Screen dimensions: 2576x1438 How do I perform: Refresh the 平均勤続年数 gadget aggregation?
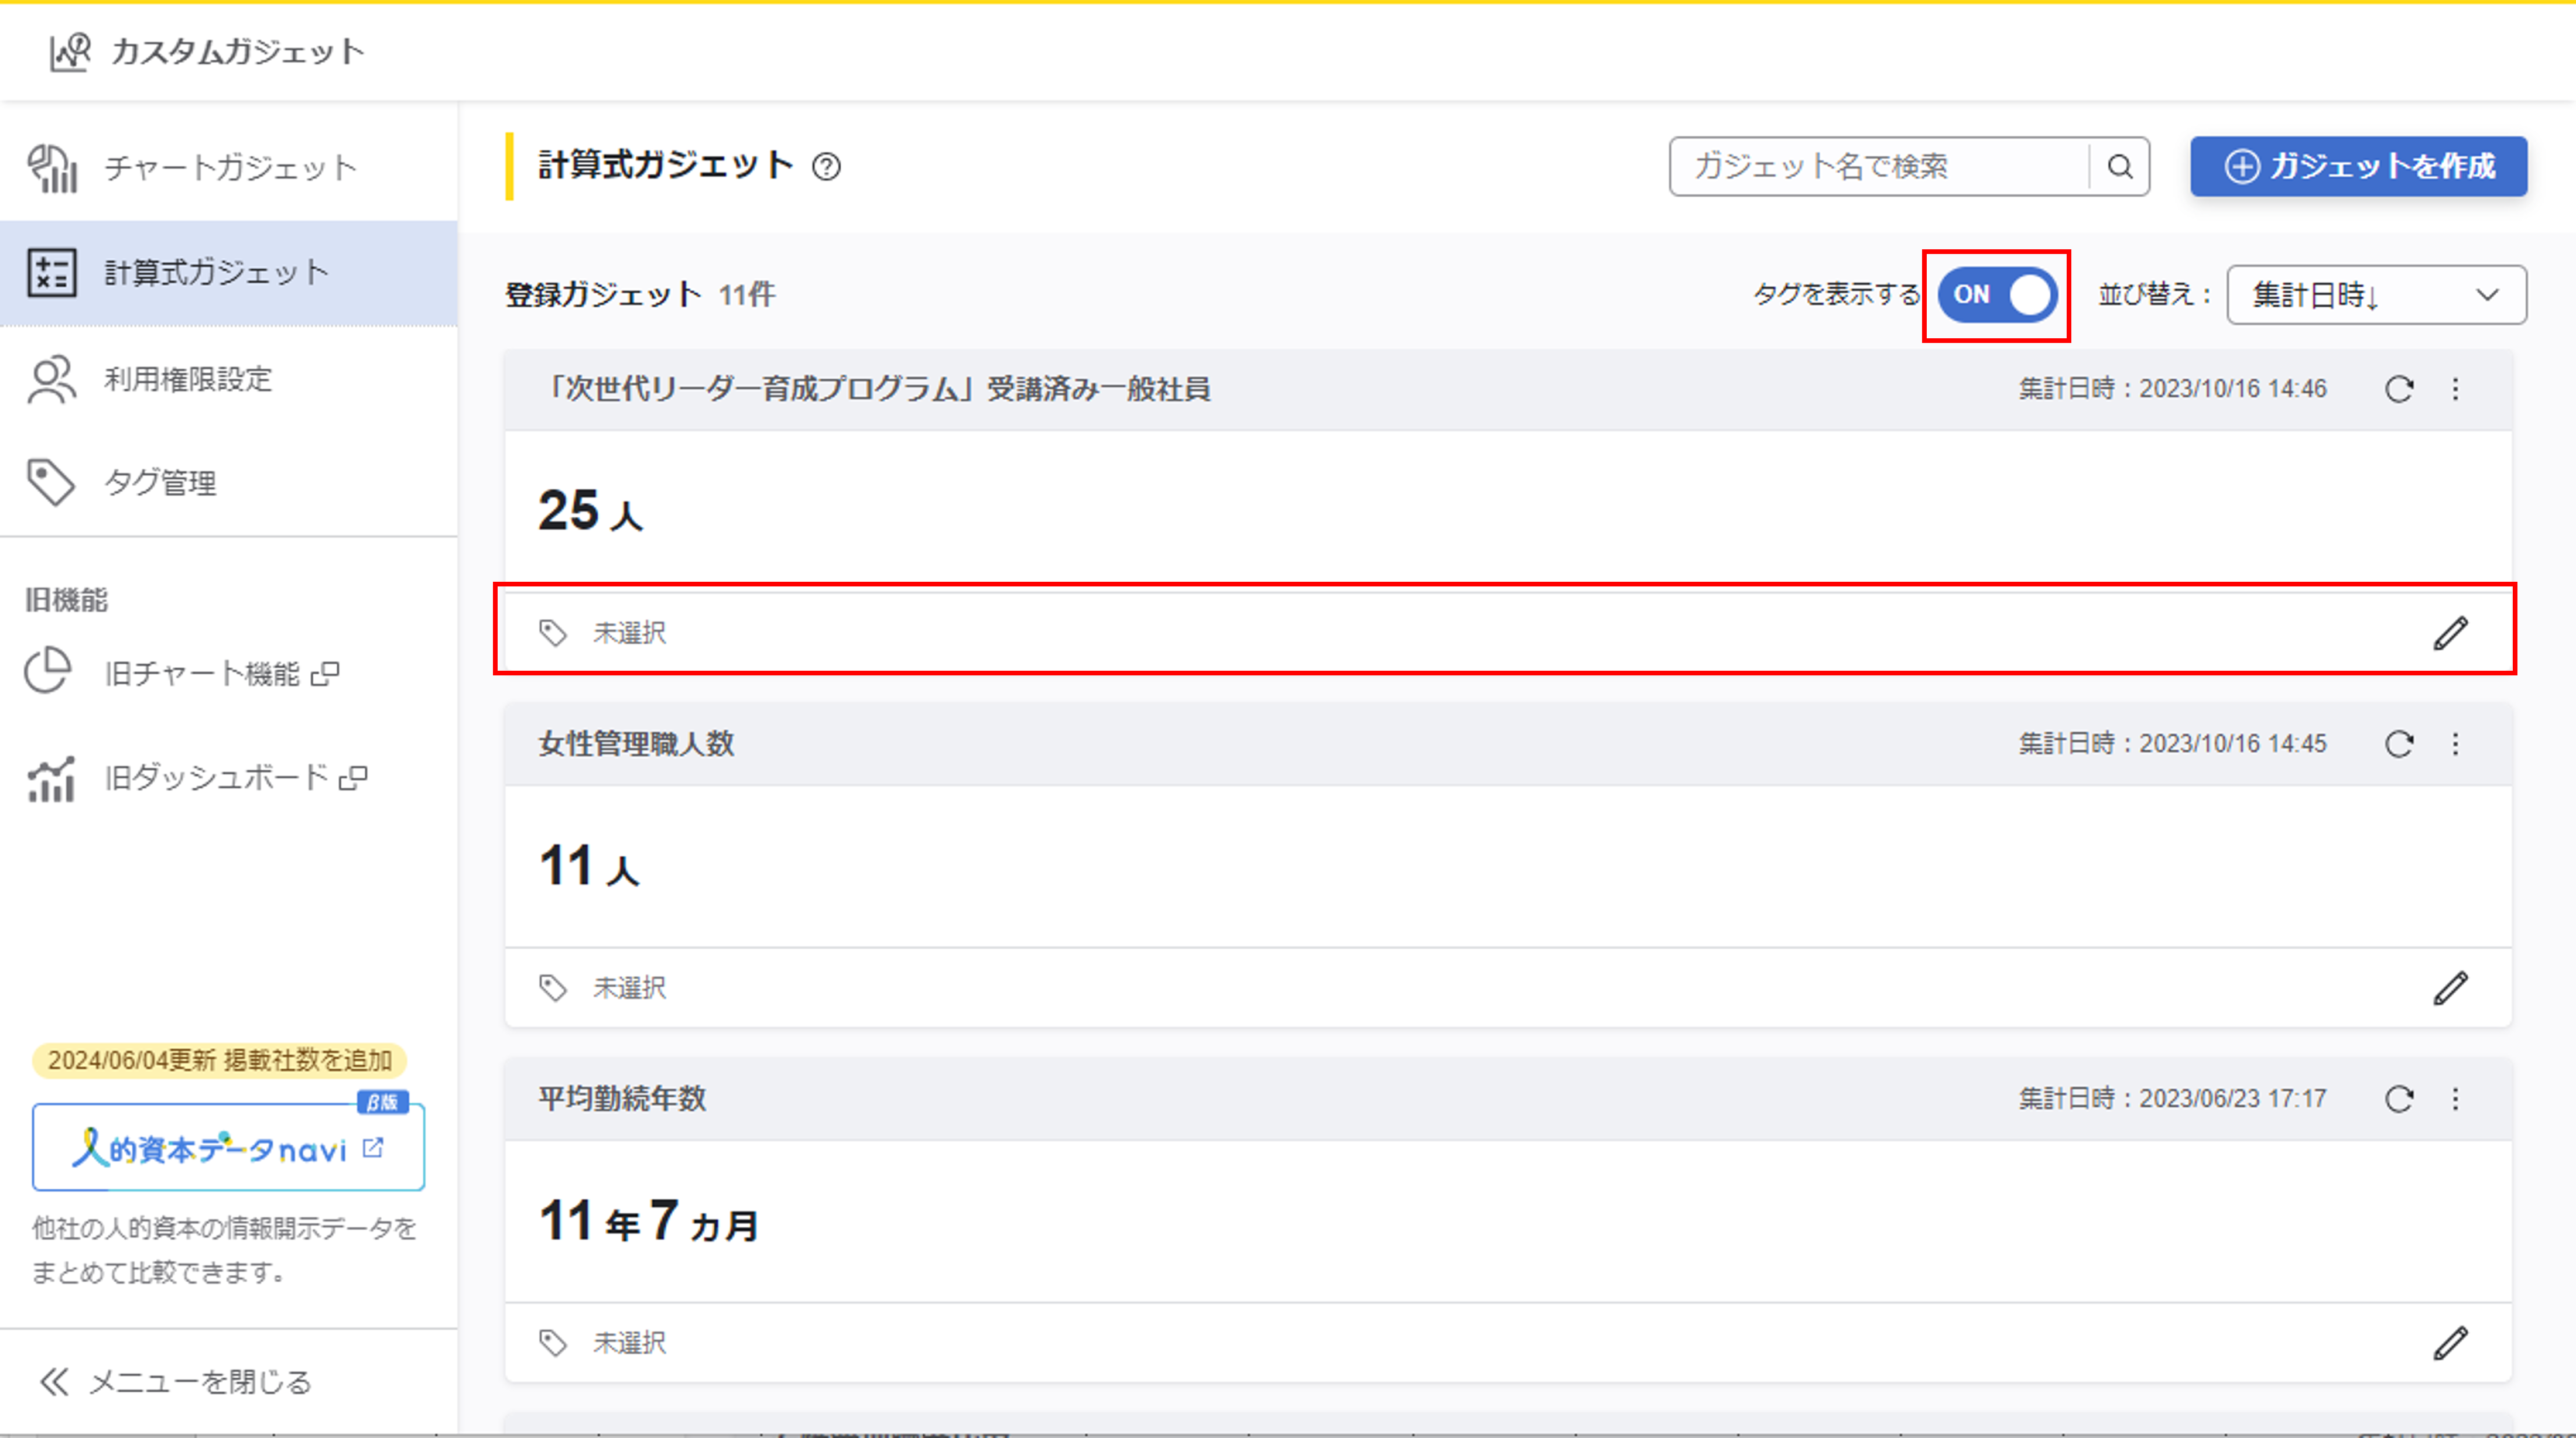(x=2399, y=1099)
